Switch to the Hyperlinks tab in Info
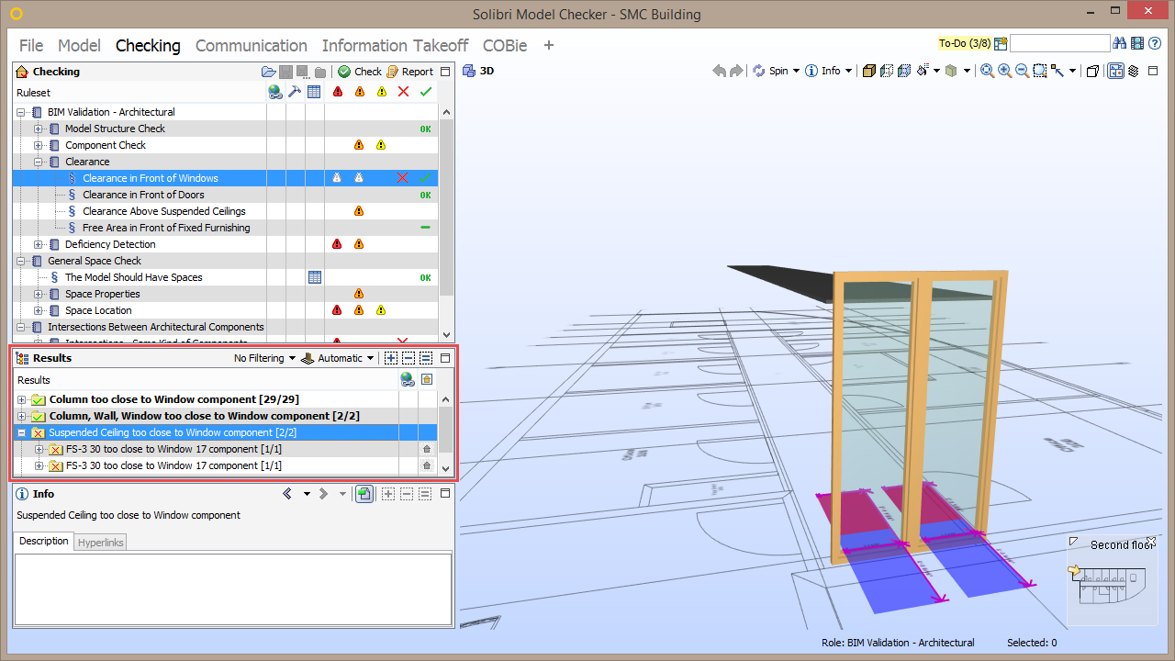The image size is (1175, 661). 100,542
